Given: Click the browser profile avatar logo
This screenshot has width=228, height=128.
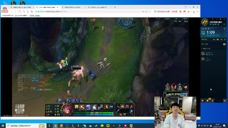Looking at the screenshot, I should (5, 9).
